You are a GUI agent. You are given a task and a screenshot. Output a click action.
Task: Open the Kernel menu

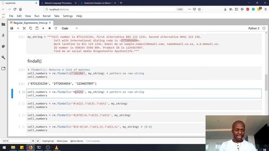(x=47, y=16)
